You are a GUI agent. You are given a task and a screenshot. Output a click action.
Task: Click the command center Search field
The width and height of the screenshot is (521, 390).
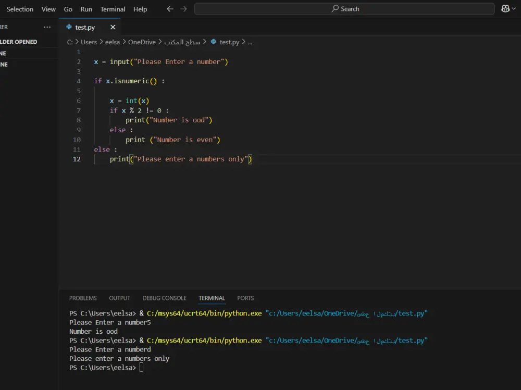(x=344, y=9)
